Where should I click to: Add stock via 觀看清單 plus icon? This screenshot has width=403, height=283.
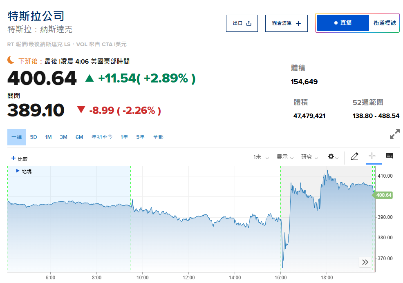coord(298,23)
